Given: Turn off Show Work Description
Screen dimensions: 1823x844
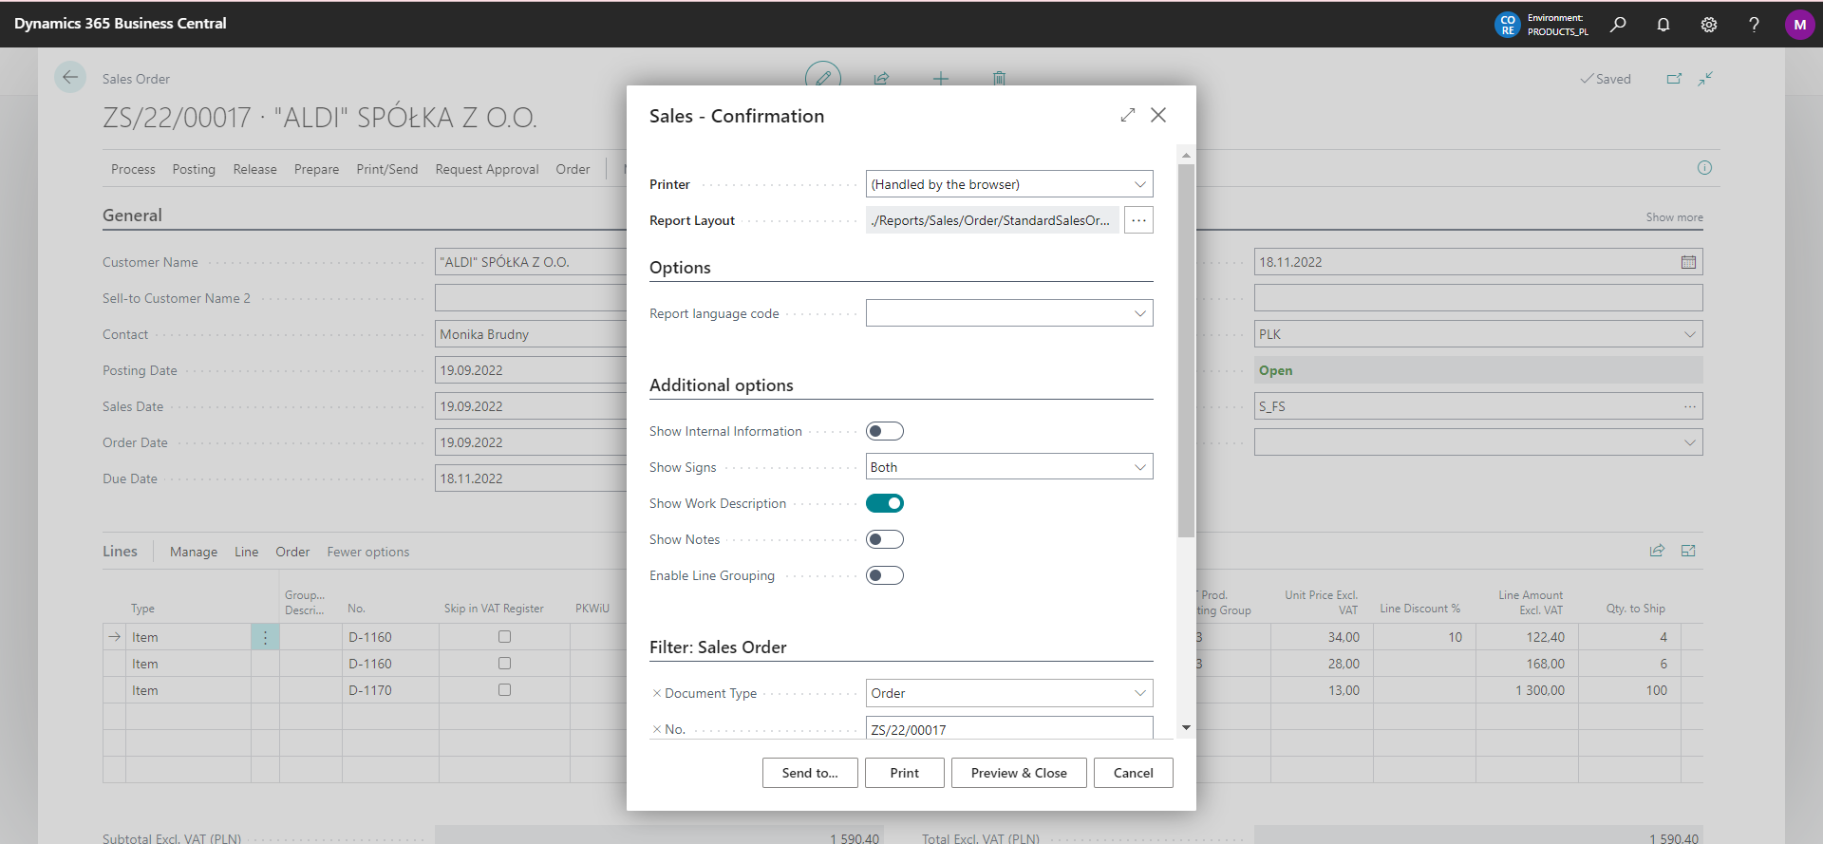Looking at the screenshot, I should [884, 503].
